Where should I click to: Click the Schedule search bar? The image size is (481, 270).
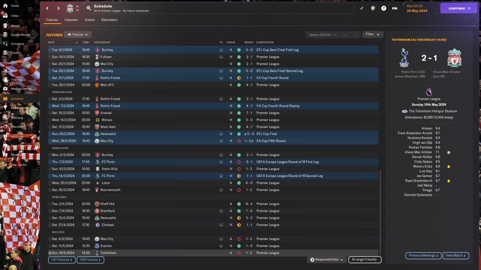tap(219, 8)
